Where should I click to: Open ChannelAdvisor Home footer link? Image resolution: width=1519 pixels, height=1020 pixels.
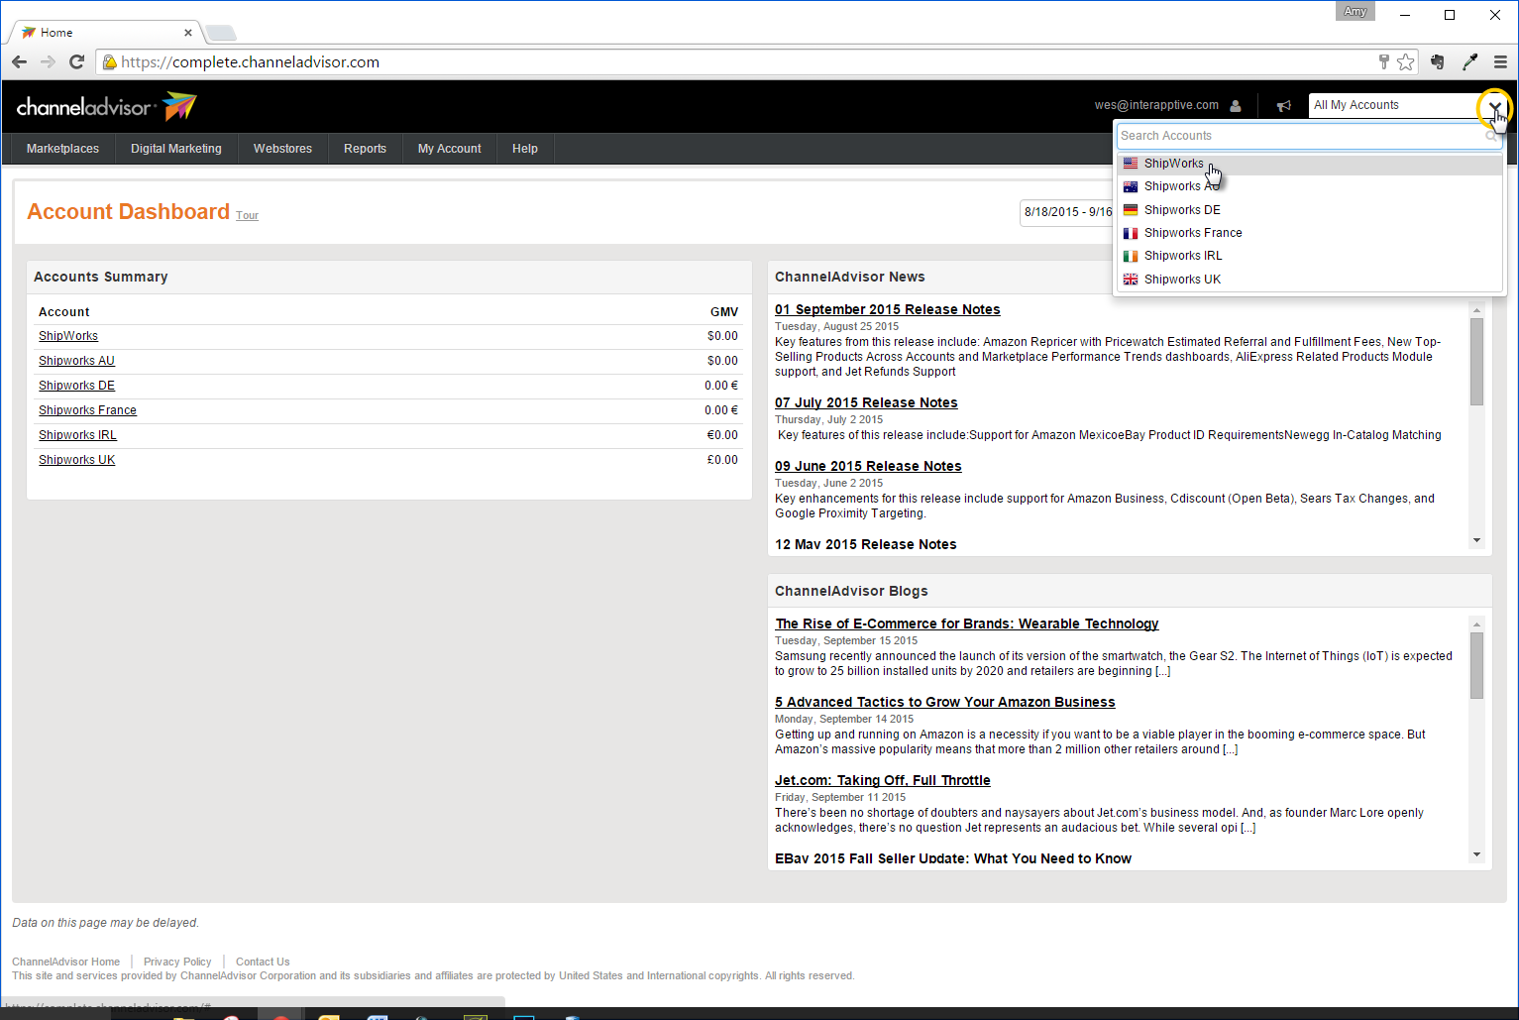click(x=65, y=962)
